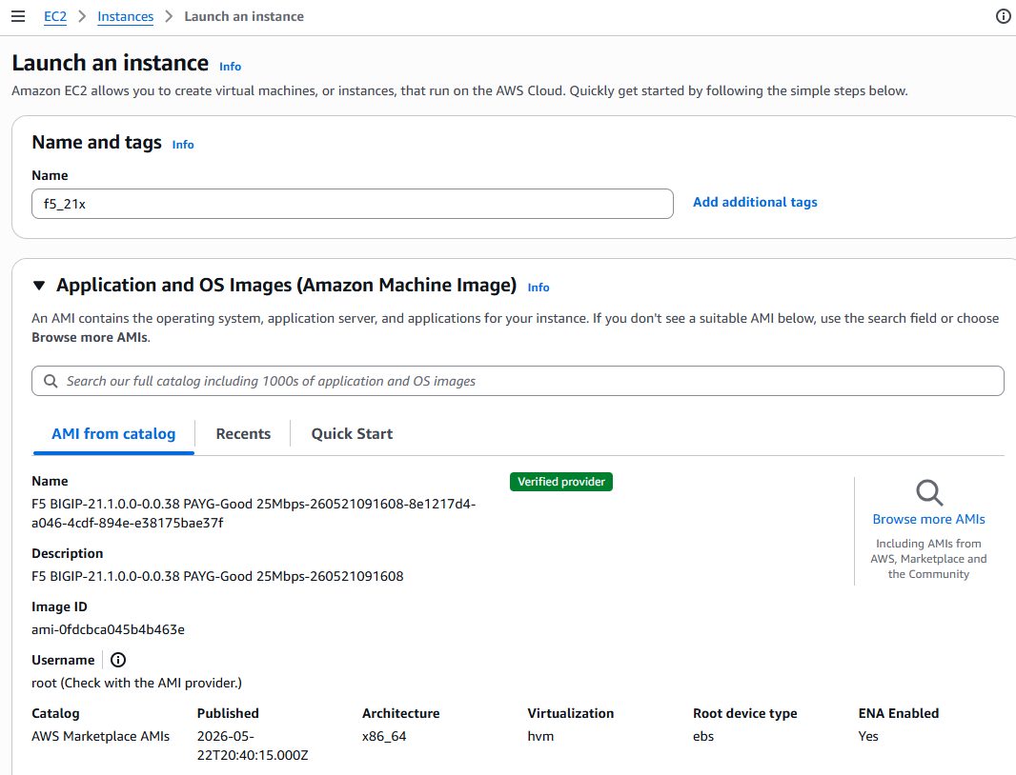
Task: Click the magnifier icon above Browse more AMIs
Action: (929, 493)
